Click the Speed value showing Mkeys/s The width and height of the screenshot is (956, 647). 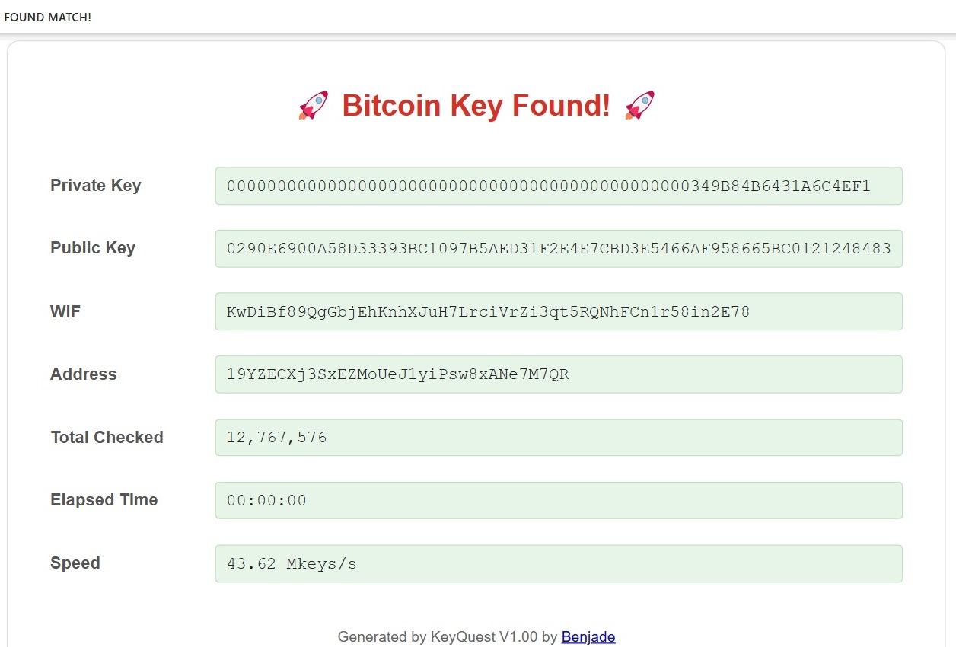tap(559, 563)
